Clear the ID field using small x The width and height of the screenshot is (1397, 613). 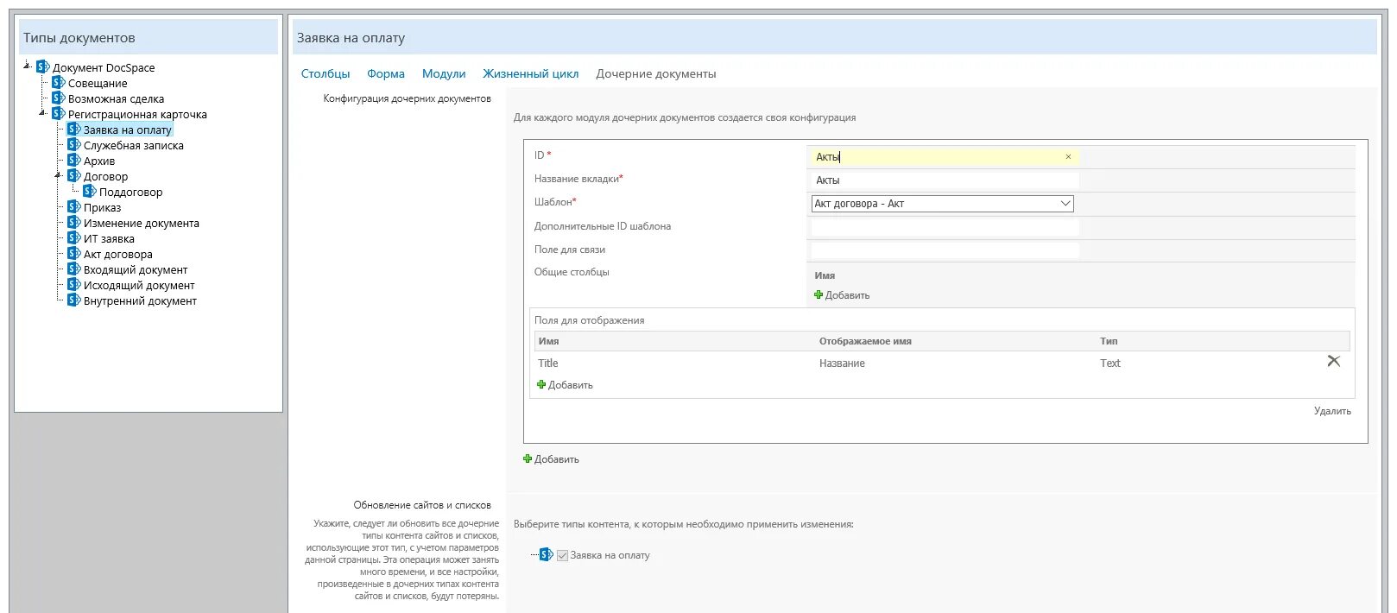[1068, 157]
